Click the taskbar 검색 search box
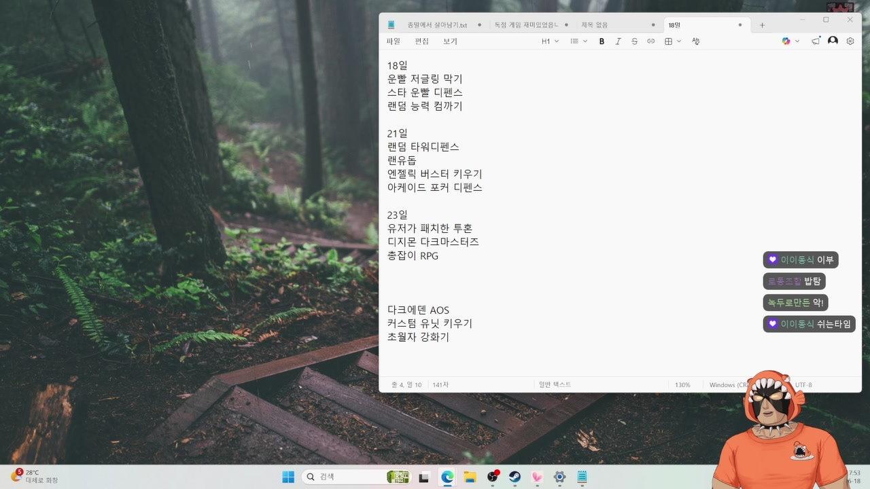The image size is (870, 489). (356, 477)
